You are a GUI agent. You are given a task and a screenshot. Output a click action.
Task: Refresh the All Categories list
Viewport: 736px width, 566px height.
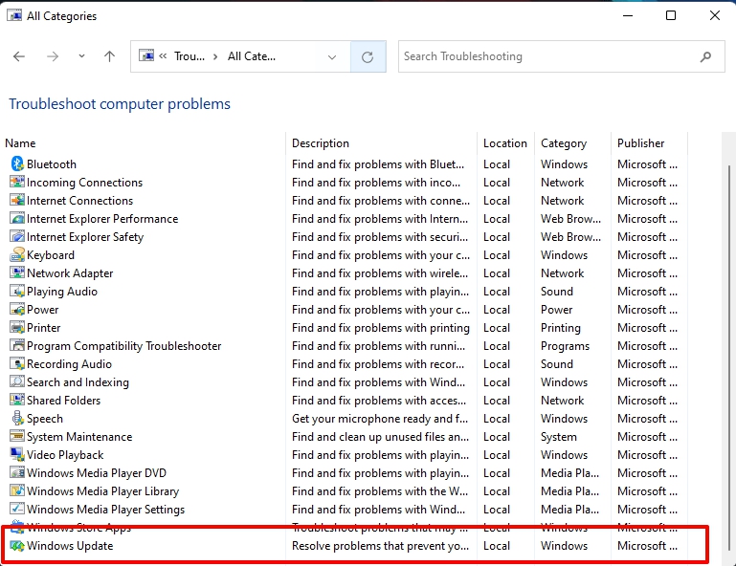(368, 56)
